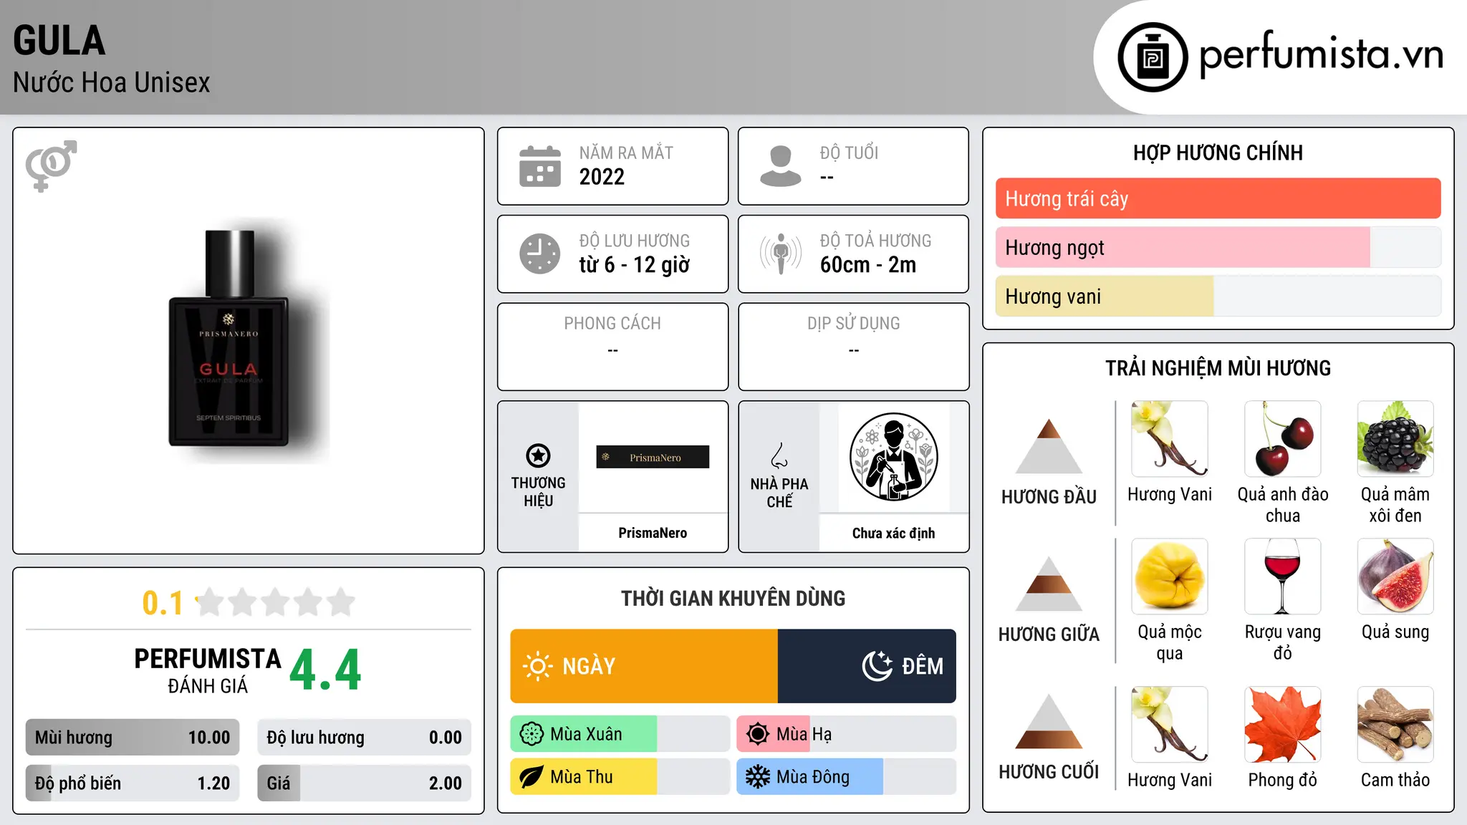The image size is (1467, 825).
Task: Click the Thời gian khuyên dùng heading
Action: tap(733, 598)
